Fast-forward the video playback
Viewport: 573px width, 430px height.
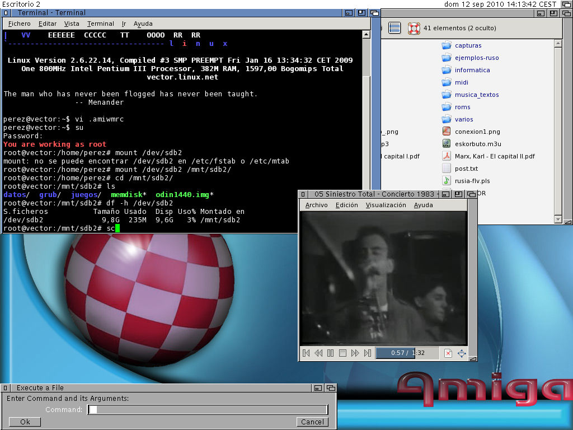[x=355, y=353]
